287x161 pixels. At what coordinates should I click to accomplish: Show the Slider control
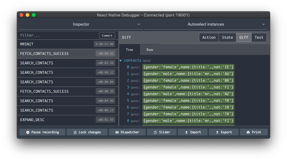(x=162, y=132)
